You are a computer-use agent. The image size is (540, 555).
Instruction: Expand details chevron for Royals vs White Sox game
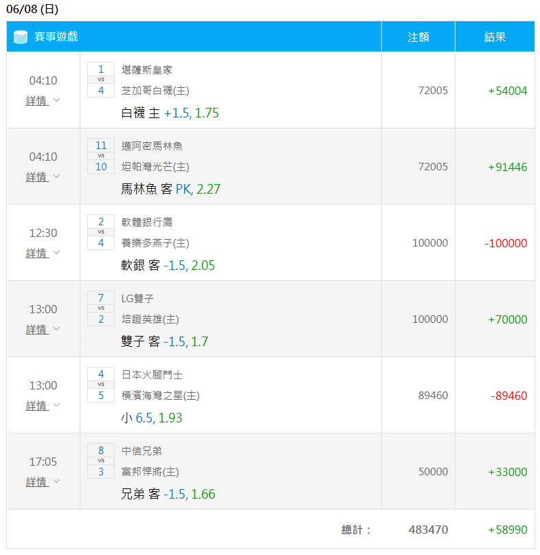click(56, 100)
